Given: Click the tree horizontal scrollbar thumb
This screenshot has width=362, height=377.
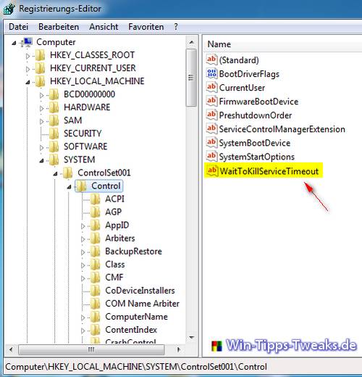Looking at the screenshot, I should pos(91,349).
